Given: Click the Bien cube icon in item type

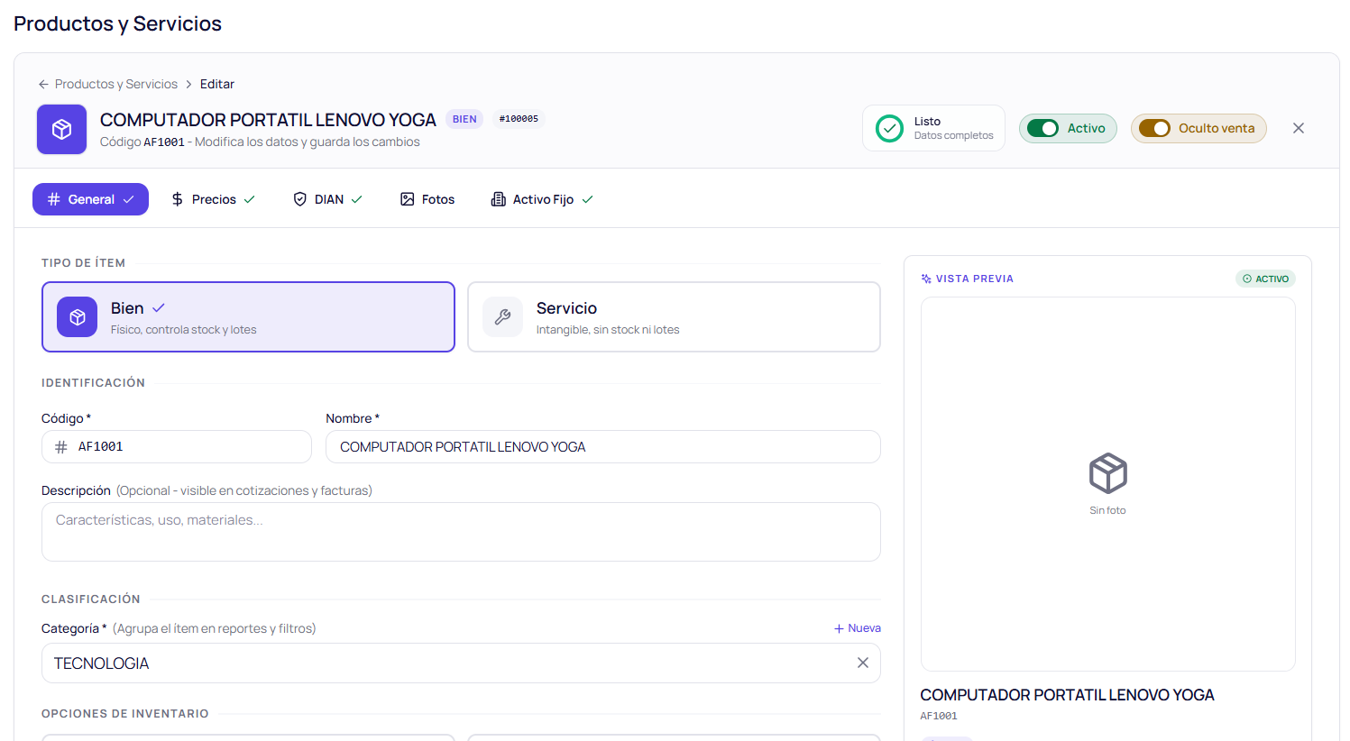Looking at the screenshot, I should (x=77, y=316).
